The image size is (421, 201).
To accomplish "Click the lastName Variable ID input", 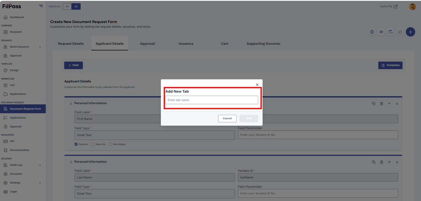I will tap(318, 177).
